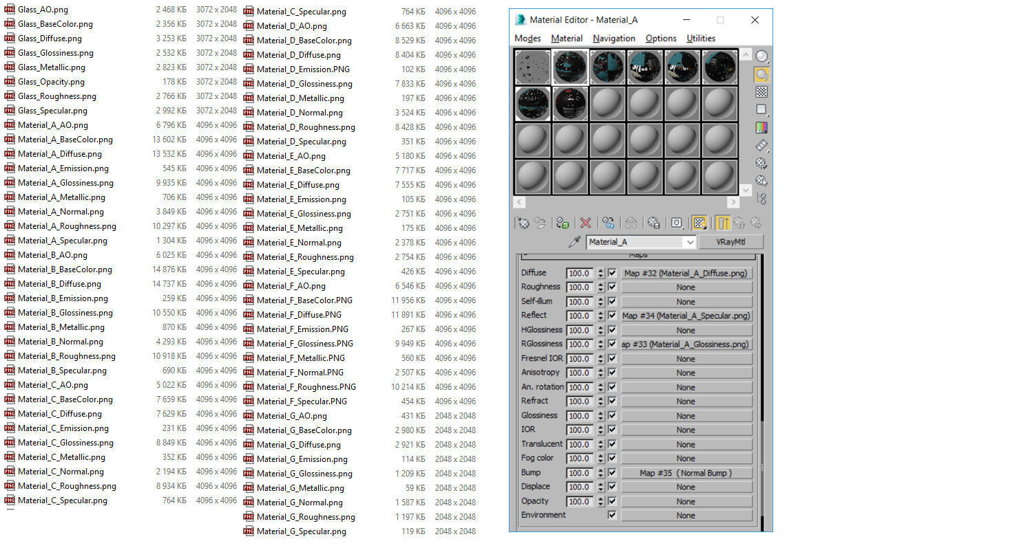This screenshot has height=550, width=1019.
Task: Toggle the Show End Result icon
Action: (723, 223)
